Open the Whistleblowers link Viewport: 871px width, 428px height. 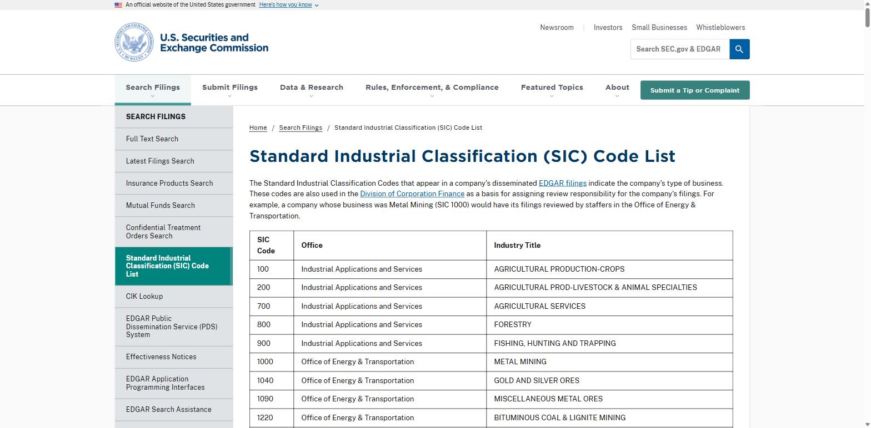(720, 28)
